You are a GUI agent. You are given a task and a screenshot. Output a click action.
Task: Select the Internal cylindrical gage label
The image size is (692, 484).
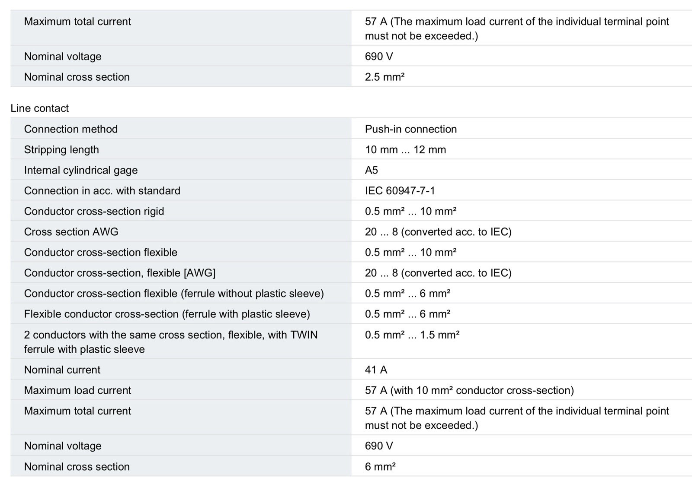81,170
